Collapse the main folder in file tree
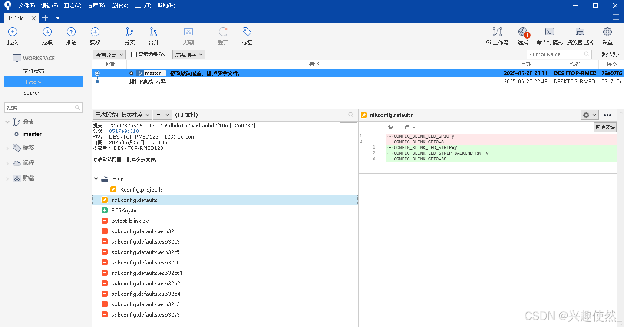The image size is (624, 327). [x=96, y=179]
